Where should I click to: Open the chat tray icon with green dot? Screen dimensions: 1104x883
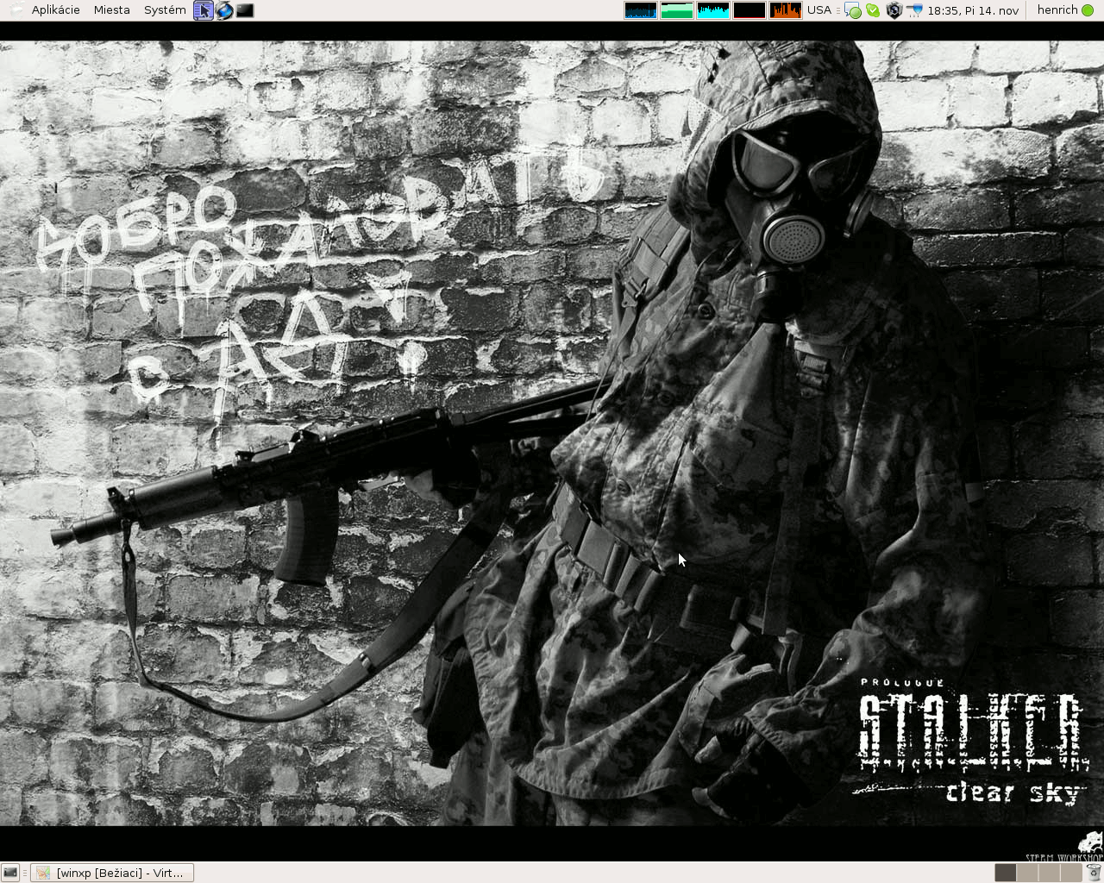[x=853, y=10]
